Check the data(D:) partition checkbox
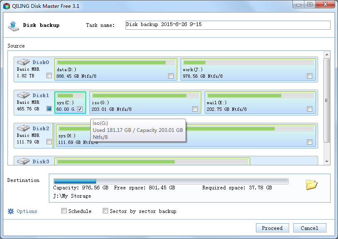This screenshot has width=338, height=239. tap(171, 76)
